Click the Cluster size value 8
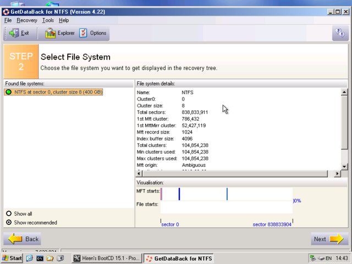352x264 pixels. [183, 106]
